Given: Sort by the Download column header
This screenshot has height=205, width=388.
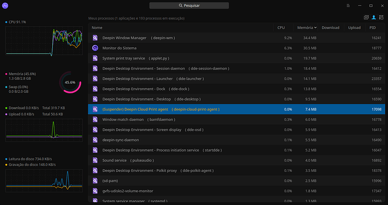Looking at the screenshot, I should click(331, 28).
